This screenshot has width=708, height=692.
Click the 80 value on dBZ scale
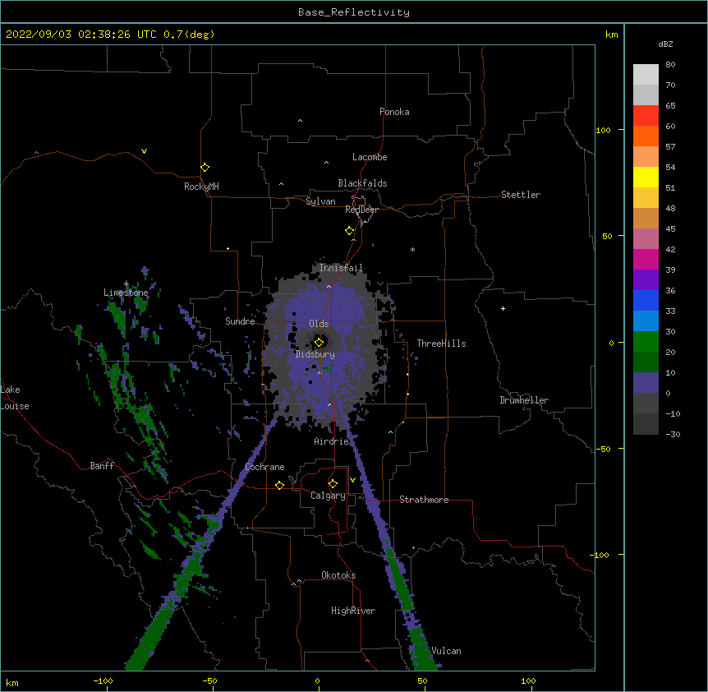click(x=670, y=65)
